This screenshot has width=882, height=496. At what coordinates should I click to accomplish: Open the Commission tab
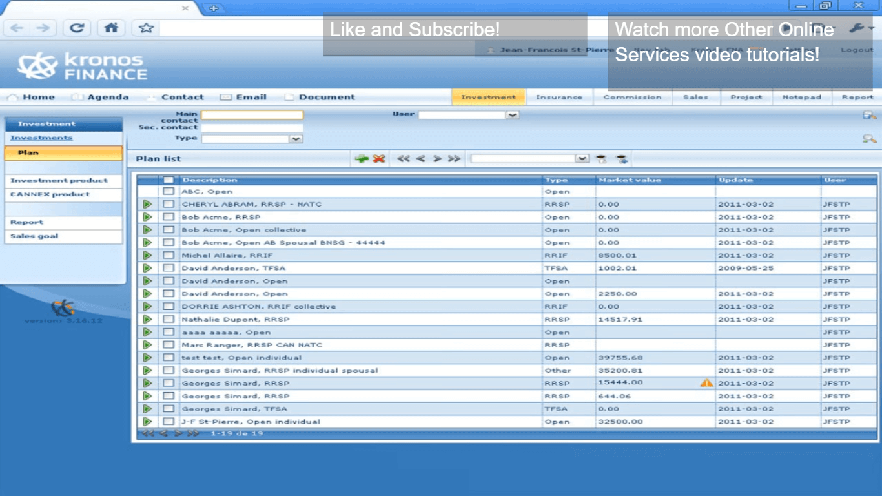(x=632, y=97)
